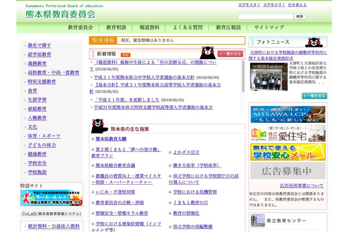Open the 教育広報誌 menu item

point(228,28)
